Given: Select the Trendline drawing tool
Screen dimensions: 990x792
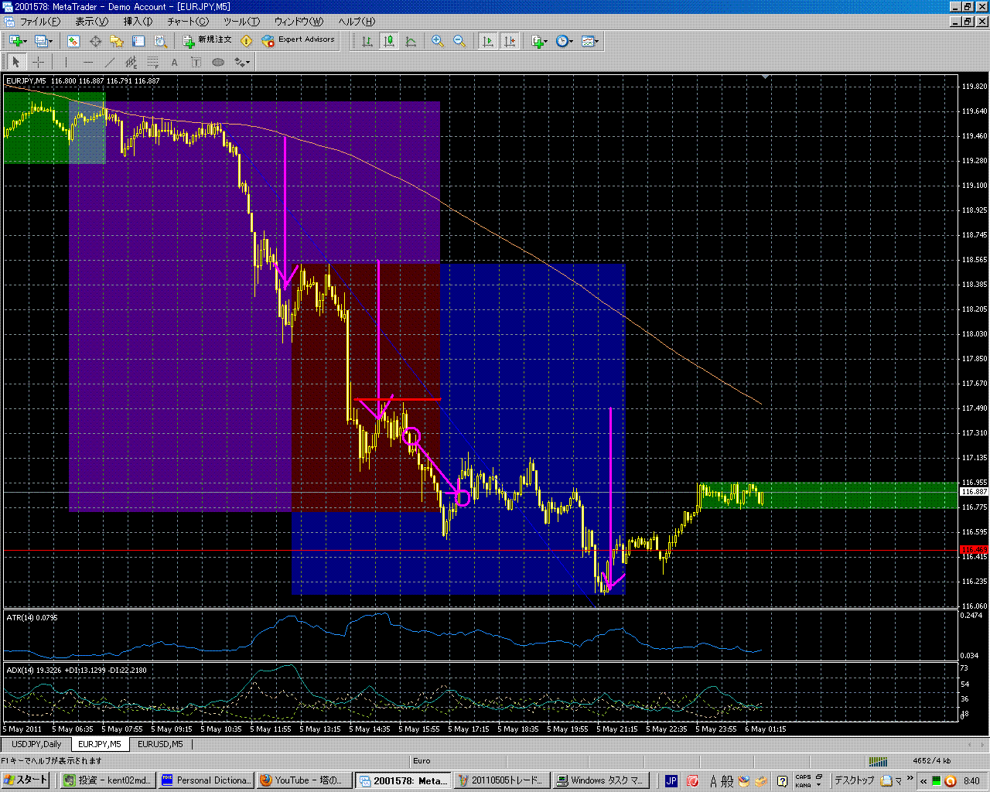Looking at the screenshot, I should point(110,63).
